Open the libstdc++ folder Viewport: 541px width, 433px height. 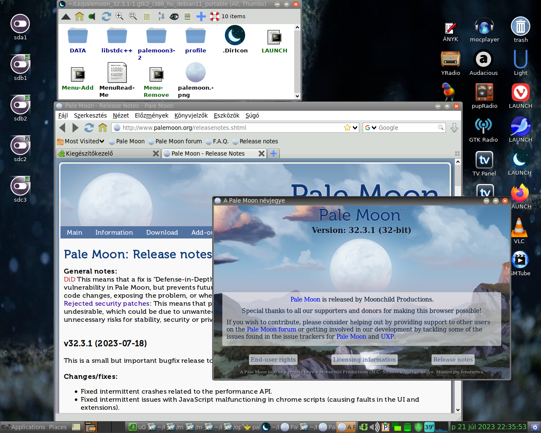click(x=117, y=40)
